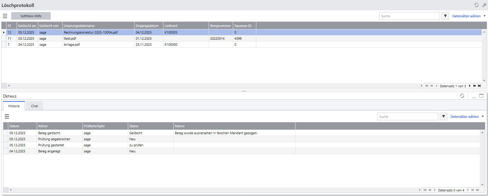Click the Softfolio Hilfe button
This screenshot has height=196, width=488.
pos(31,16)
